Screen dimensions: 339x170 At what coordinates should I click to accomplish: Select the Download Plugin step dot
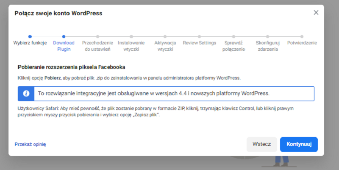(64, 36)
